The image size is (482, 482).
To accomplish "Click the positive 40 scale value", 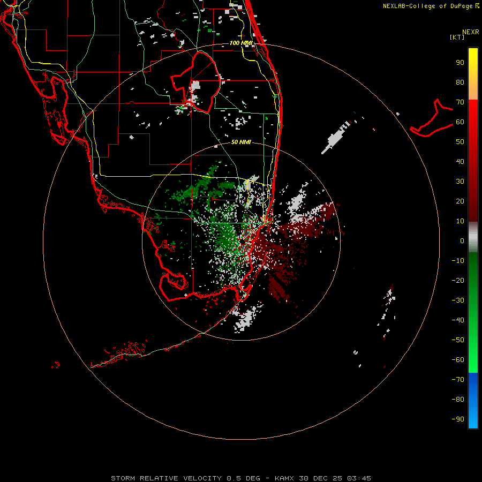I will 460,162.
